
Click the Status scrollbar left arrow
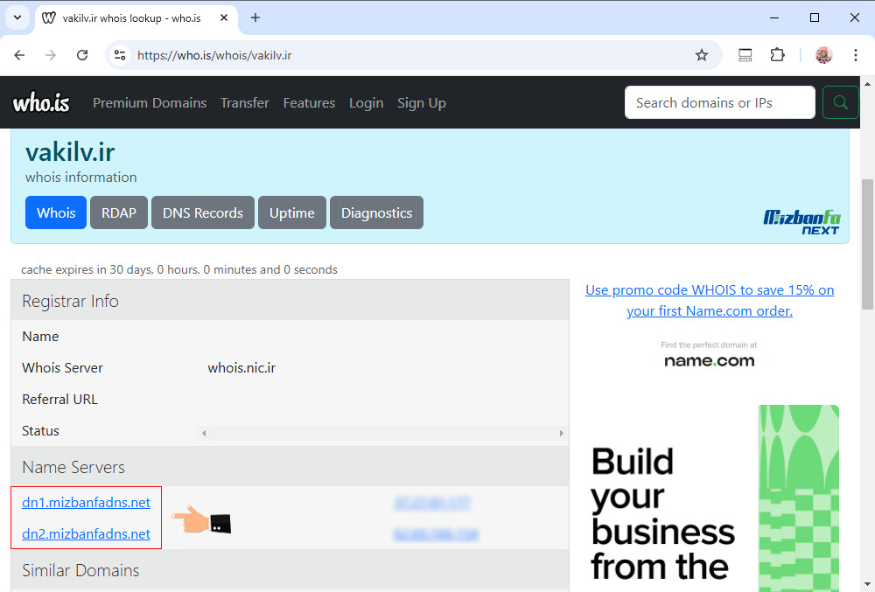[204, 433]
